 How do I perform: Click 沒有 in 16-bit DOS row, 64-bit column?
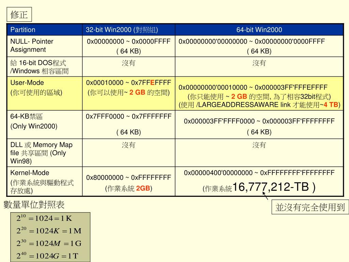click(x=259, y=63)
